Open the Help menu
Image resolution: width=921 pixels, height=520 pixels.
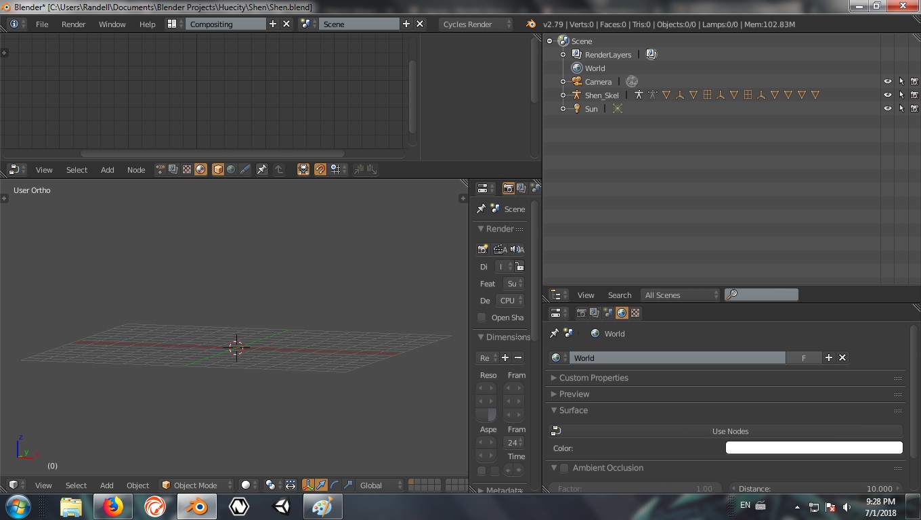[148, 24]
